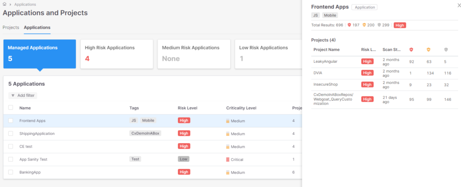Click the Applications breadcrumb link

coord(25,4)
